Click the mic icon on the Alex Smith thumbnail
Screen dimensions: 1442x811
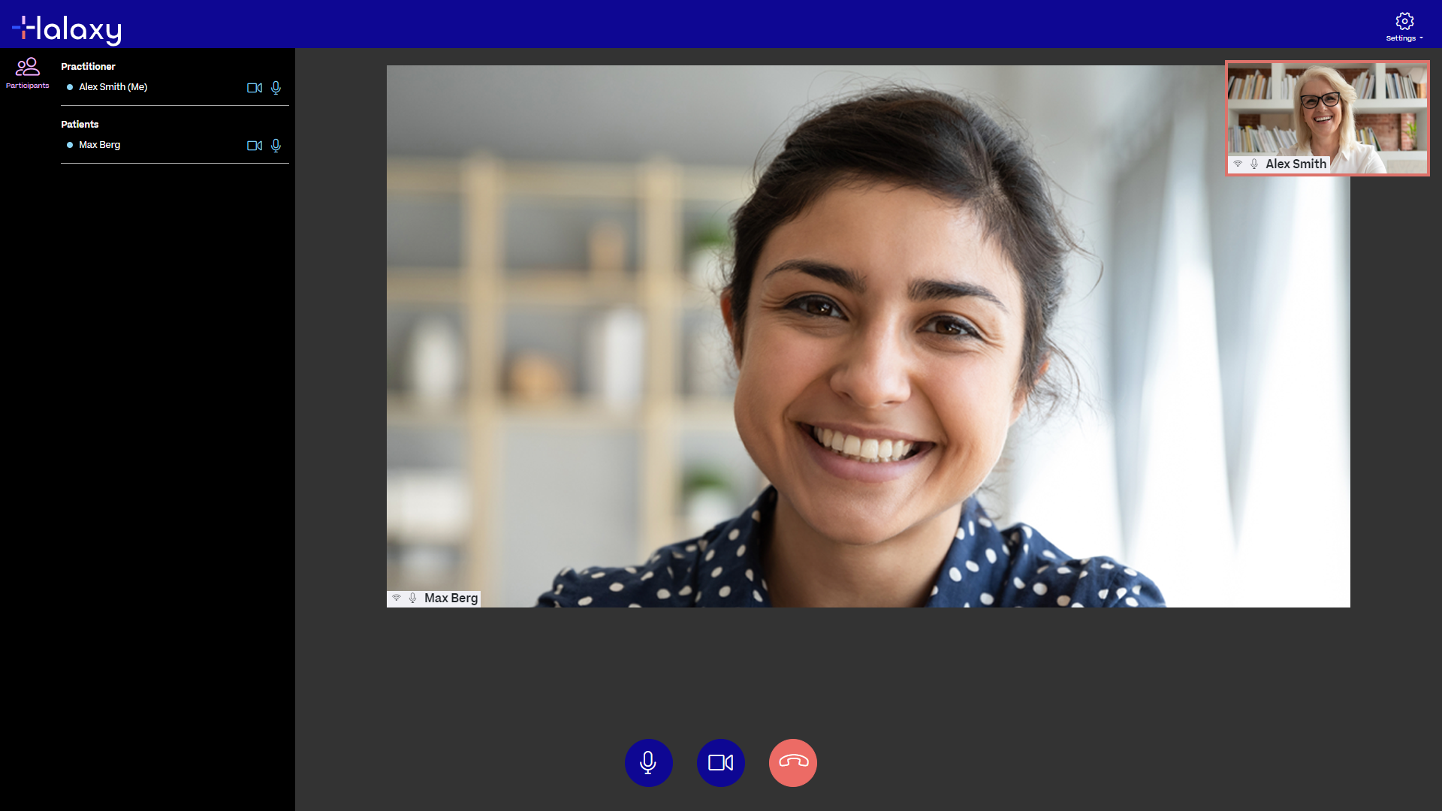pos(1254,164)
